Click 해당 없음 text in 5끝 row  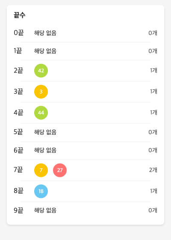(45, 132)
